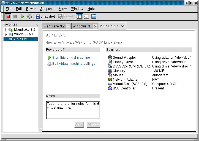
Task: Open the Help menu
Action: 91,9
